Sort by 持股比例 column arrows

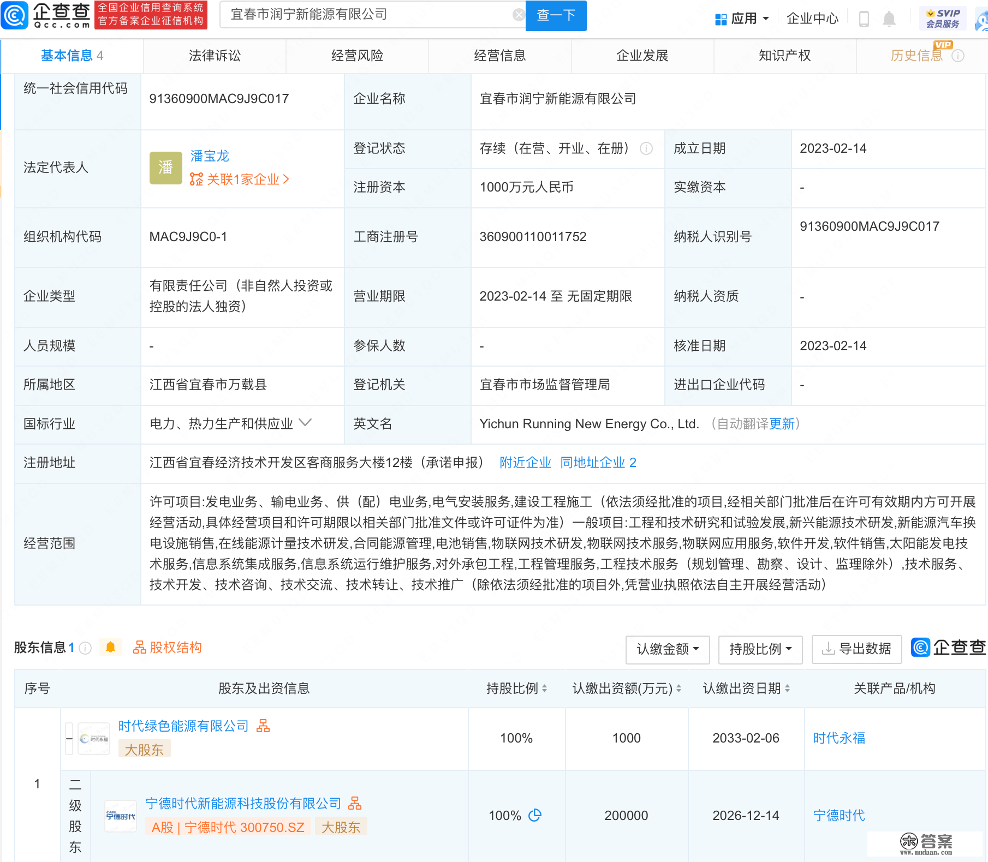click(x=544, y=689)
